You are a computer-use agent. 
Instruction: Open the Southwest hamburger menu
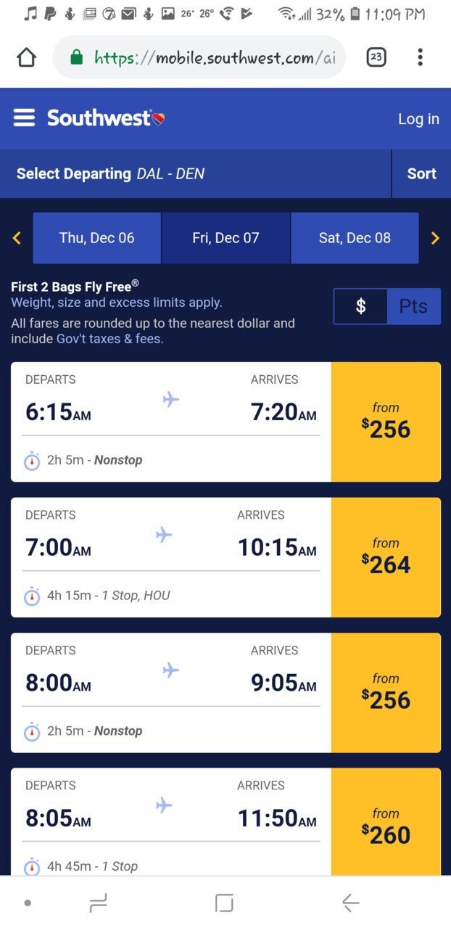pos(24,118)
